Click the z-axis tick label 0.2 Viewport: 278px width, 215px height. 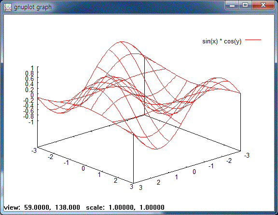coord(29,90)
